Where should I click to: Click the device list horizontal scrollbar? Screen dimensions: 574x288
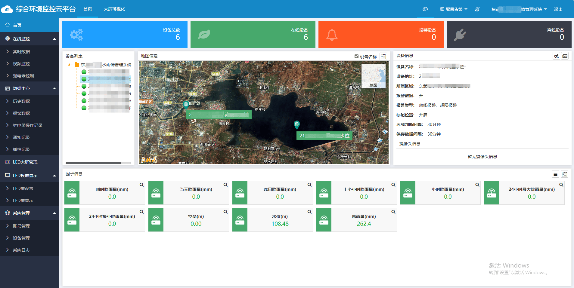(93, 163)
